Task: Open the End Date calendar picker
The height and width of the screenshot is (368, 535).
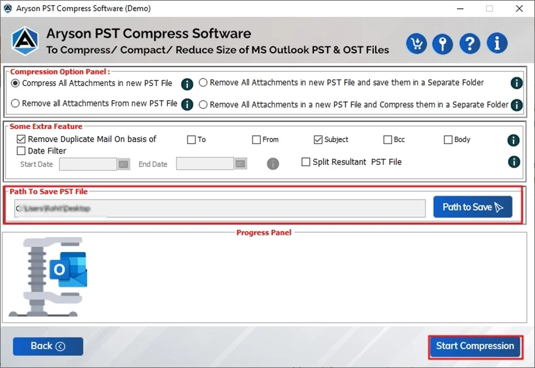Action: tap(240, 164)
